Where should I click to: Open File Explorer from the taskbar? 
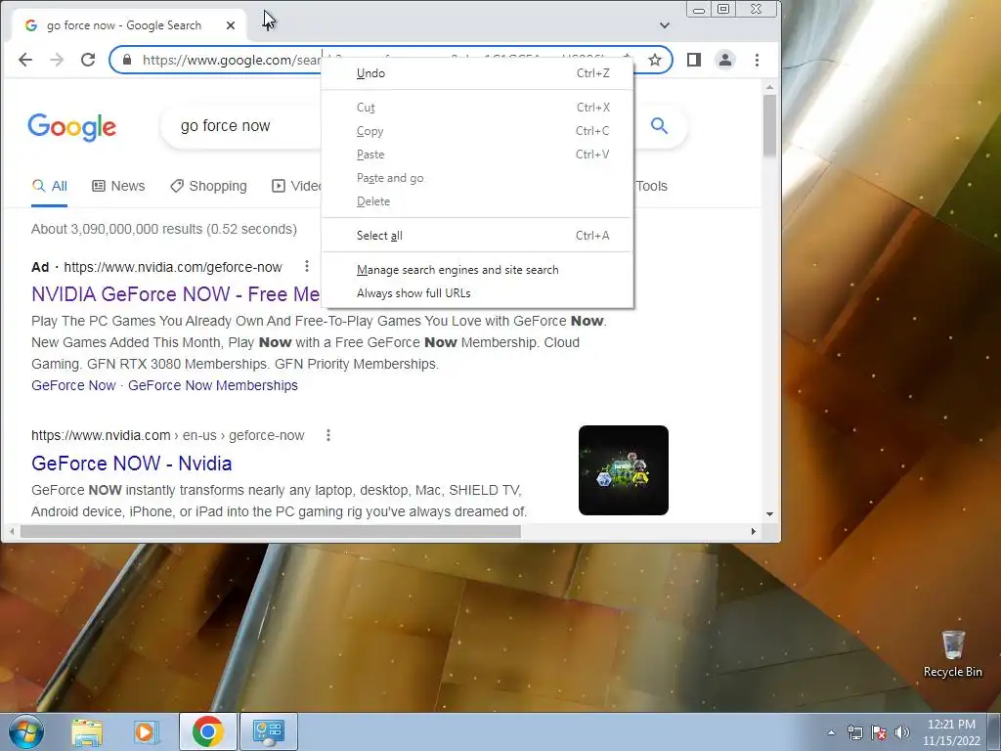pos(87,731)
